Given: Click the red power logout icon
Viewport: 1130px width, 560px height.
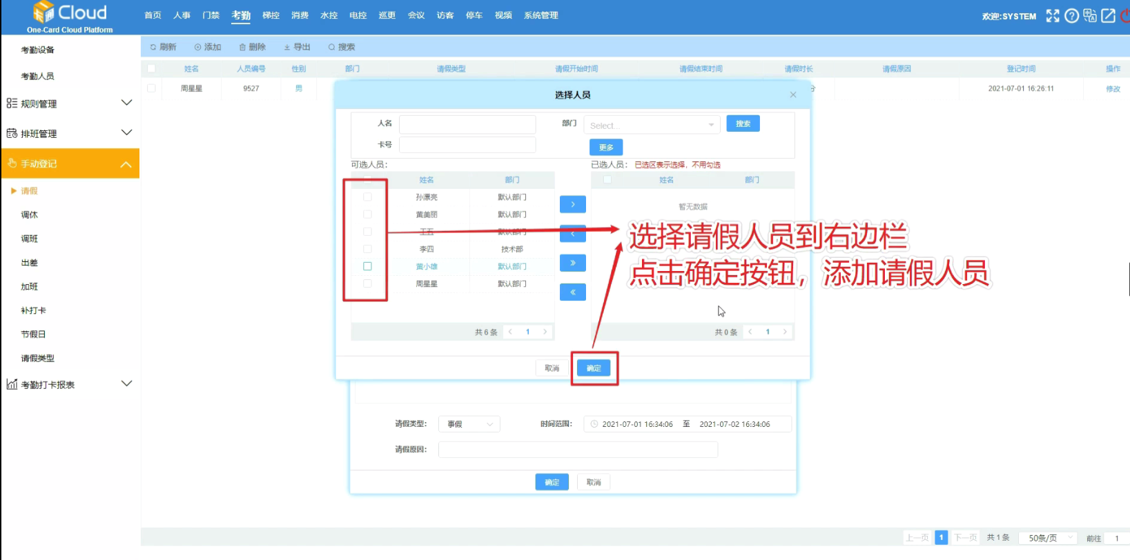Looking at the screenshot, I should (x=1126, y=16).
